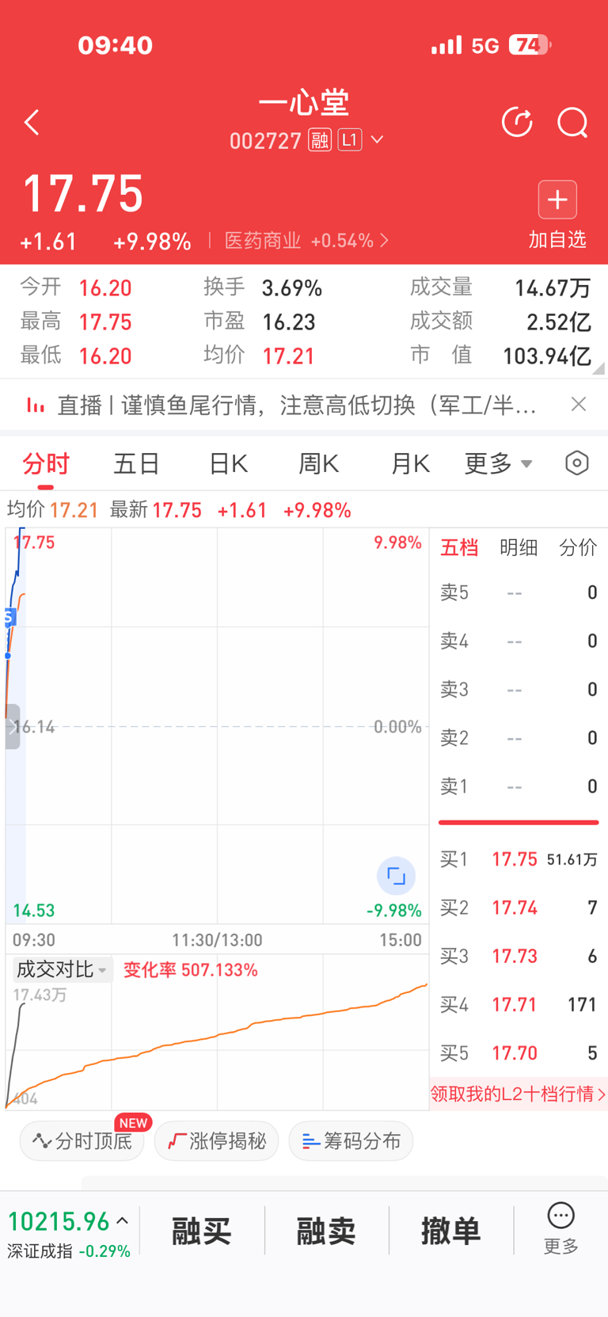Select 明细 trade detail tab

click(519, 548)
